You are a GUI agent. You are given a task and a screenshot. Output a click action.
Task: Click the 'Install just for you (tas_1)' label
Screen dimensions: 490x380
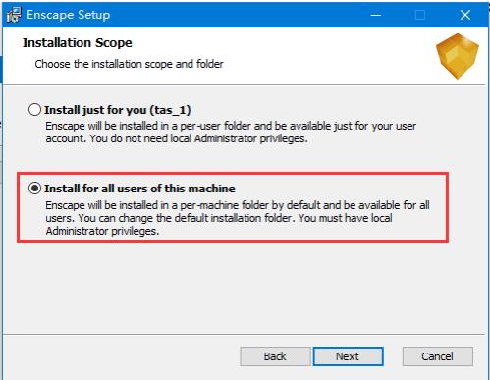point(118,110)
